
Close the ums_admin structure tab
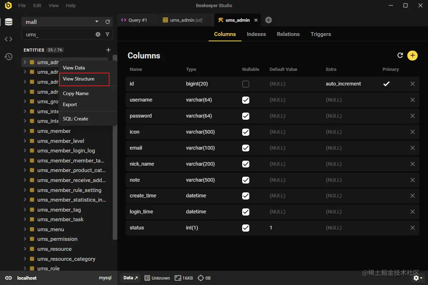[x=256, y=20]
